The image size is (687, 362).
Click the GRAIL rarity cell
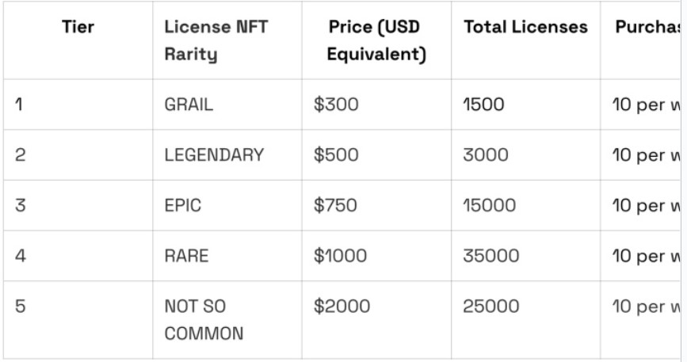click(x=189, y=105)
